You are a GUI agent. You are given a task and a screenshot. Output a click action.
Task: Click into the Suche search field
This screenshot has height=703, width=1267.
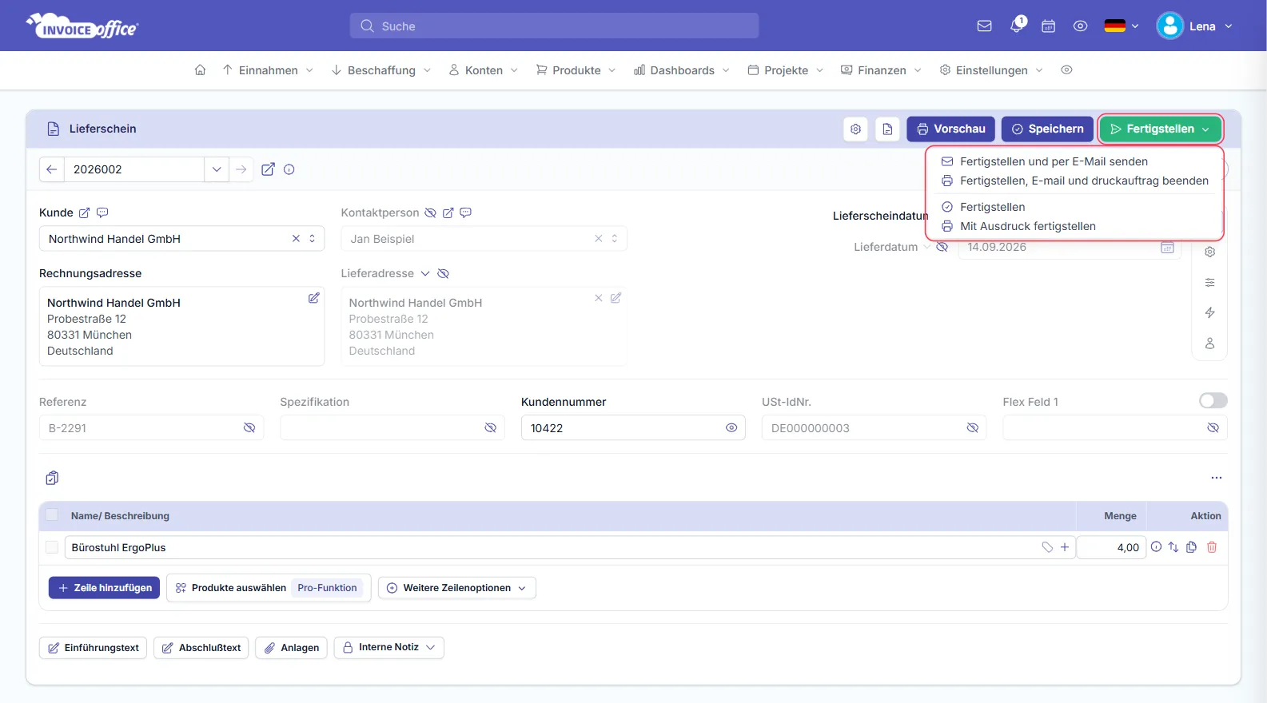554,26
